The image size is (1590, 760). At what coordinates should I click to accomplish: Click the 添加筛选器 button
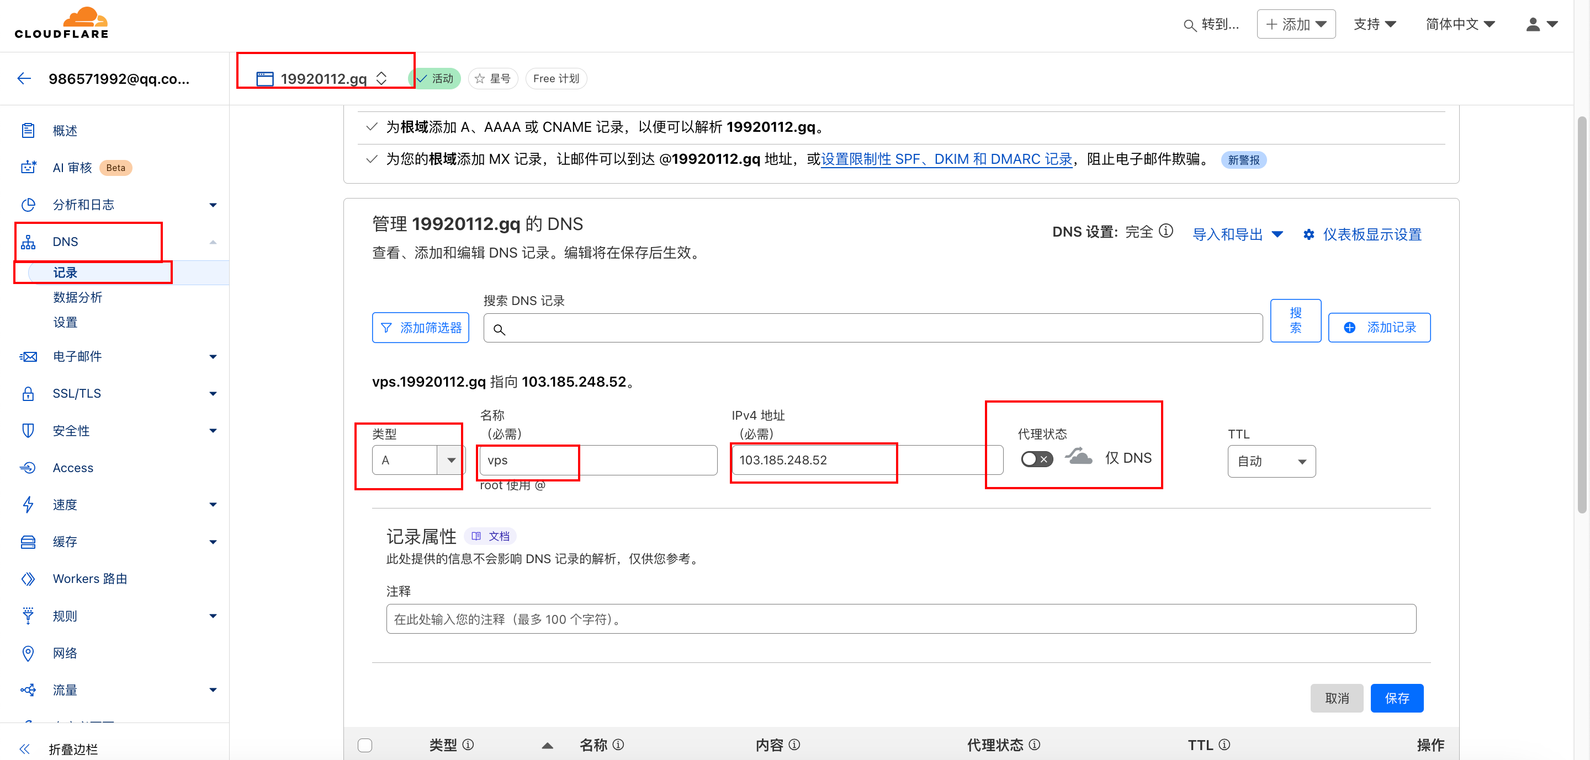click(x=420, y=327)
